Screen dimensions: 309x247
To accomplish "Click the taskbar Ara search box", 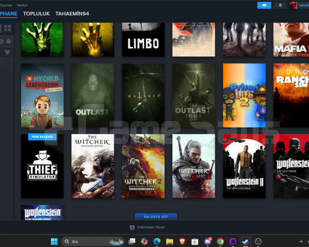I will click(x=93, y=242).
